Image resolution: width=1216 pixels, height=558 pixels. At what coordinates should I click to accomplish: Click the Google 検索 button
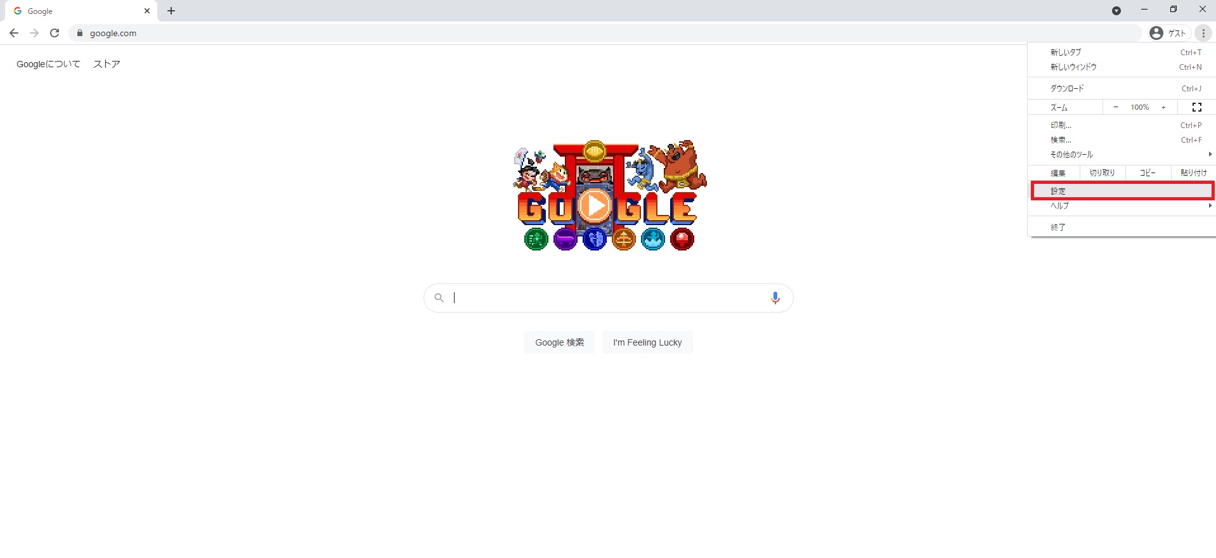click(559, 342)
